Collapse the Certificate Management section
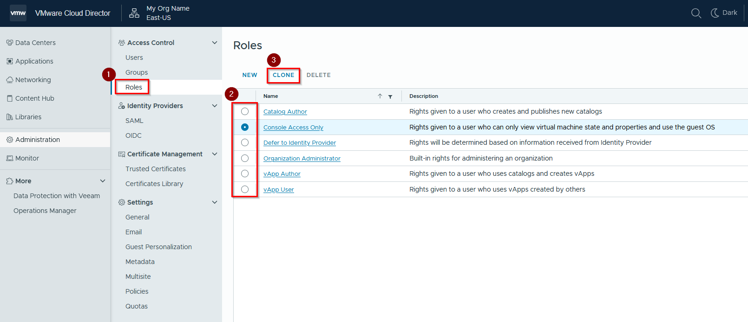This screenshot has height=322, width=748. (x=215, y=154)
